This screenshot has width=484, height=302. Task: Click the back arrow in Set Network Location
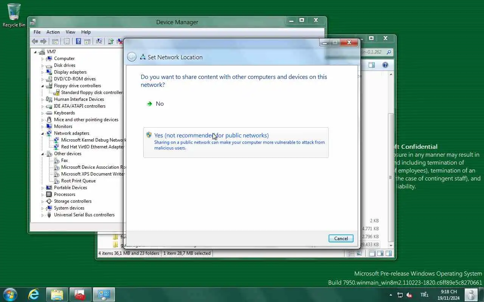click(x=132, y=57)
